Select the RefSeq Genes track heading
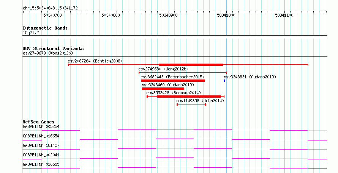338x173 pixels. click(39, 122)
